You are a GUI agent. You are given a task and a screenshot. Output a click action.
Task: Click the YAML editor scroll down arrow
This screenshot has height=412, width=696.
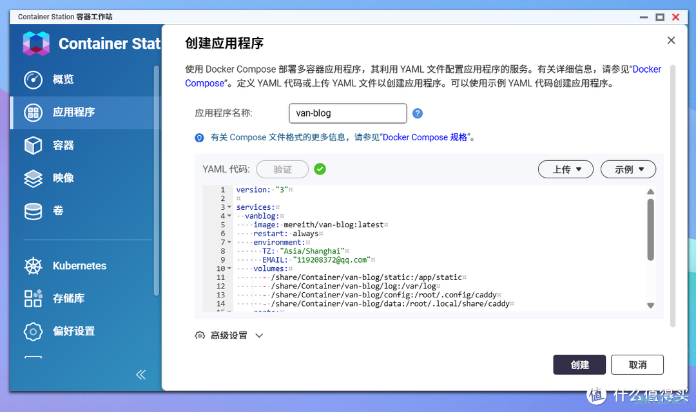pos(651,305)
